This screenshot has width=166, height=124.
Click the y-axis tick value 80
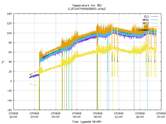coord(10,43)
